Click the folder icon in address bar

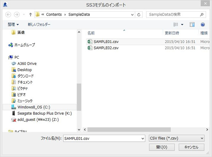pyautogui.click(x=37, y=14)
